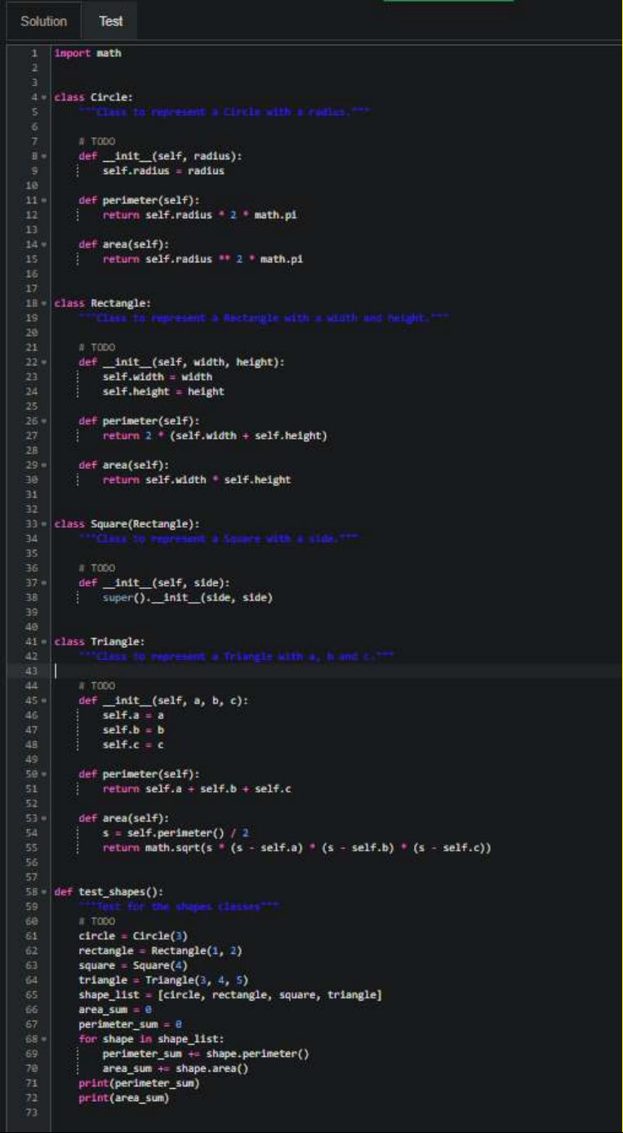Image resolution: width=623 pixels, height=1133 pixels.
Task: Fold Triangle's area method on line 53
Action: 43,819
